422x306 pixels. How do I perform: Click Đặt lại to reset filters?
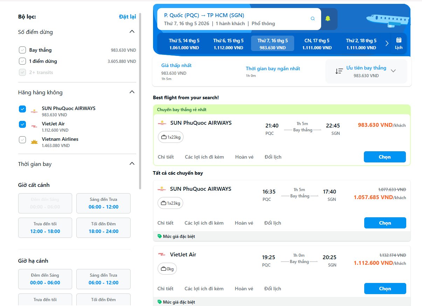coord(127,17)
